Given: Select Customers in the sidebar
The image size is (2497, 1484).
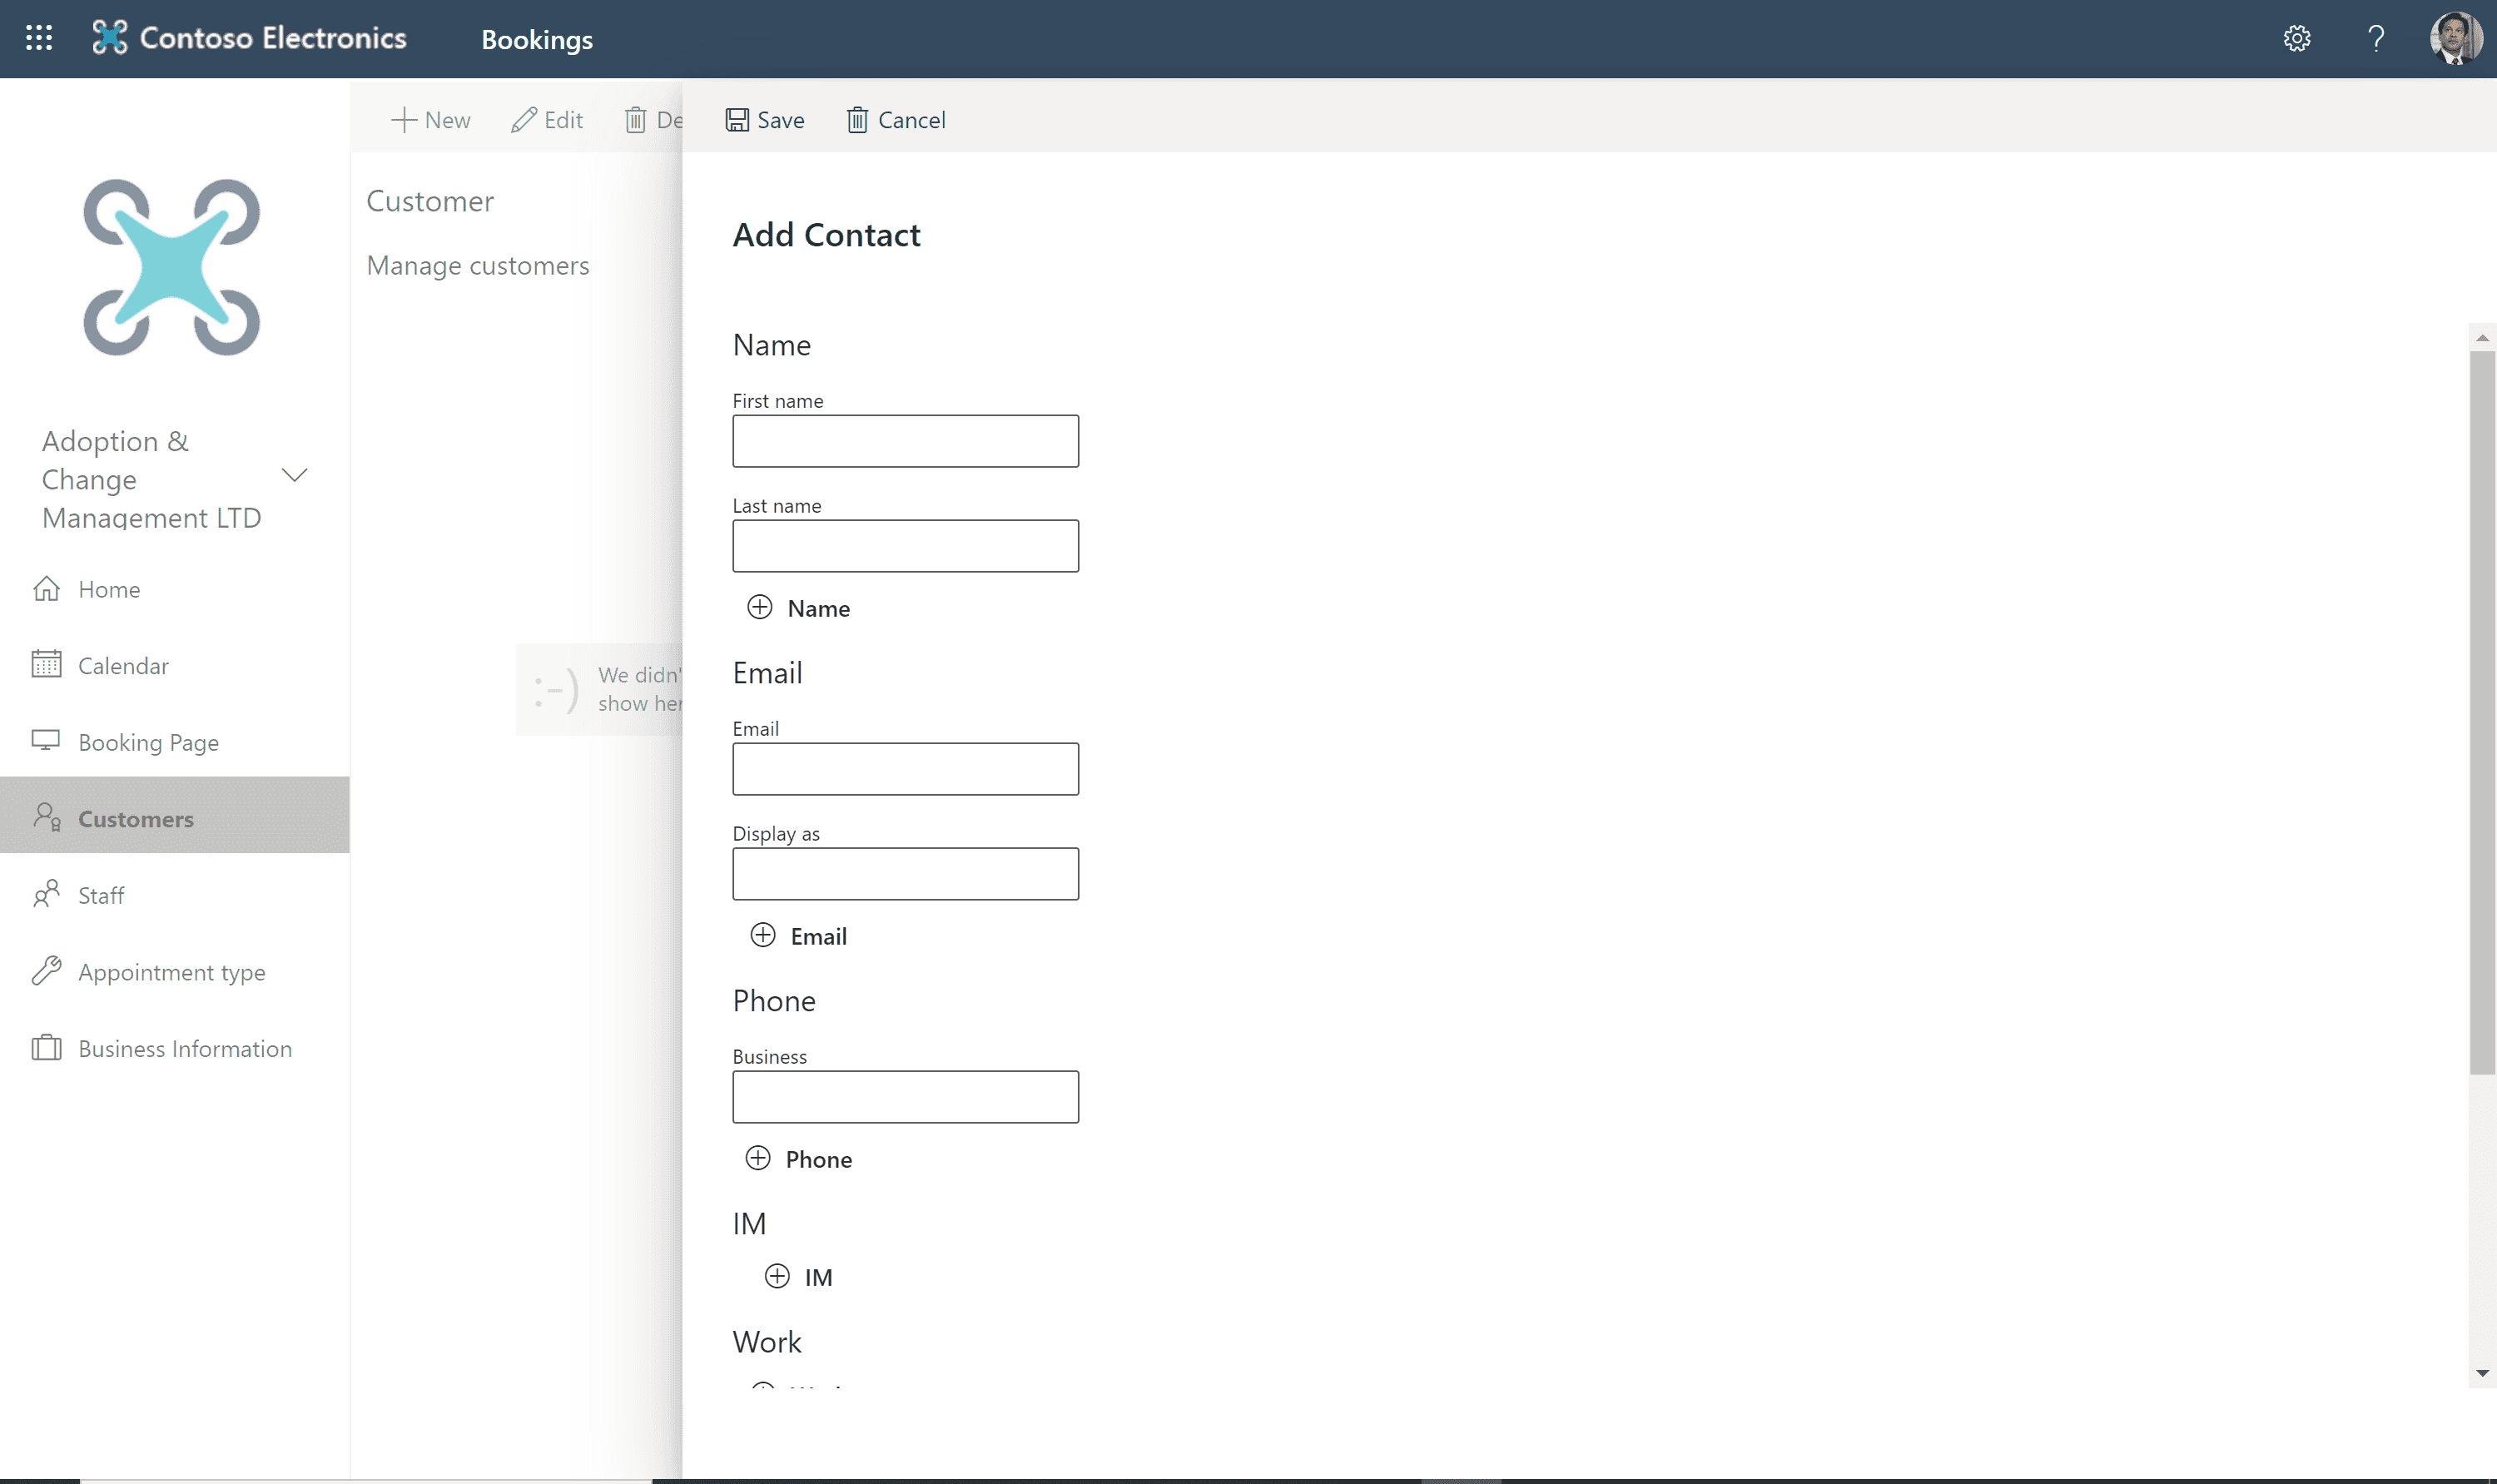Looking at the screenshot, I should (x=175, y=815).
